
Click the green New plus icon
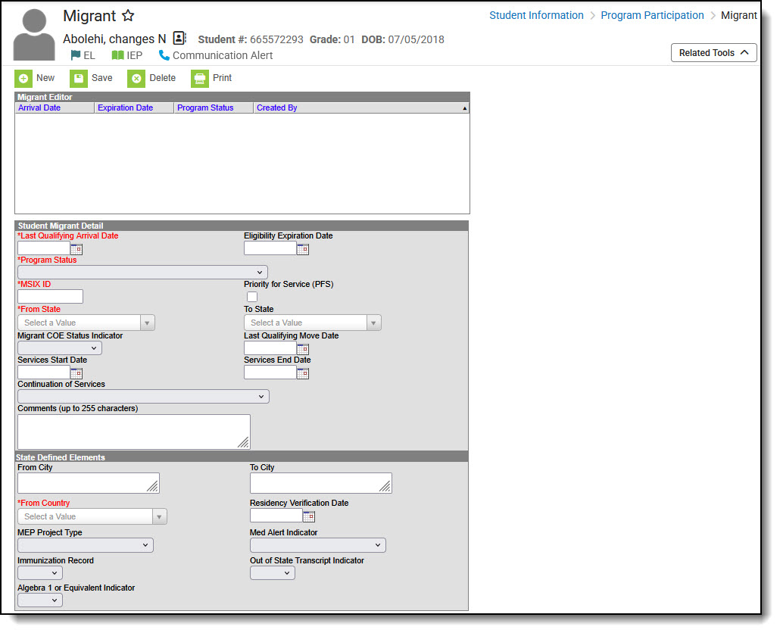[23, 79]
